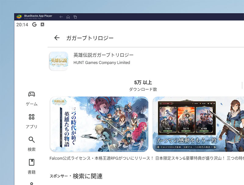Open the multi-instance windows icon
244x185 pixels.
click(75, 17)
